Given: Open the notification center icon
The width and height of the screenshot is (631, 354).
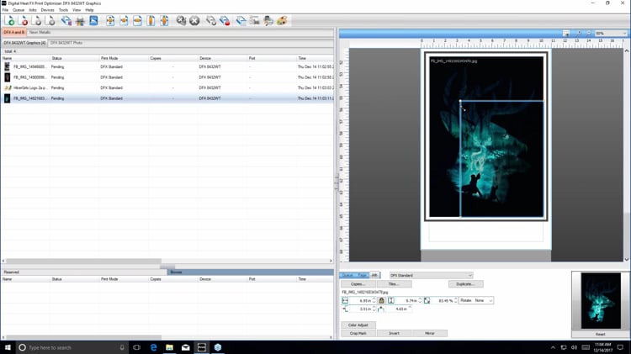Looking at the screenshot, I should (620, 347).
